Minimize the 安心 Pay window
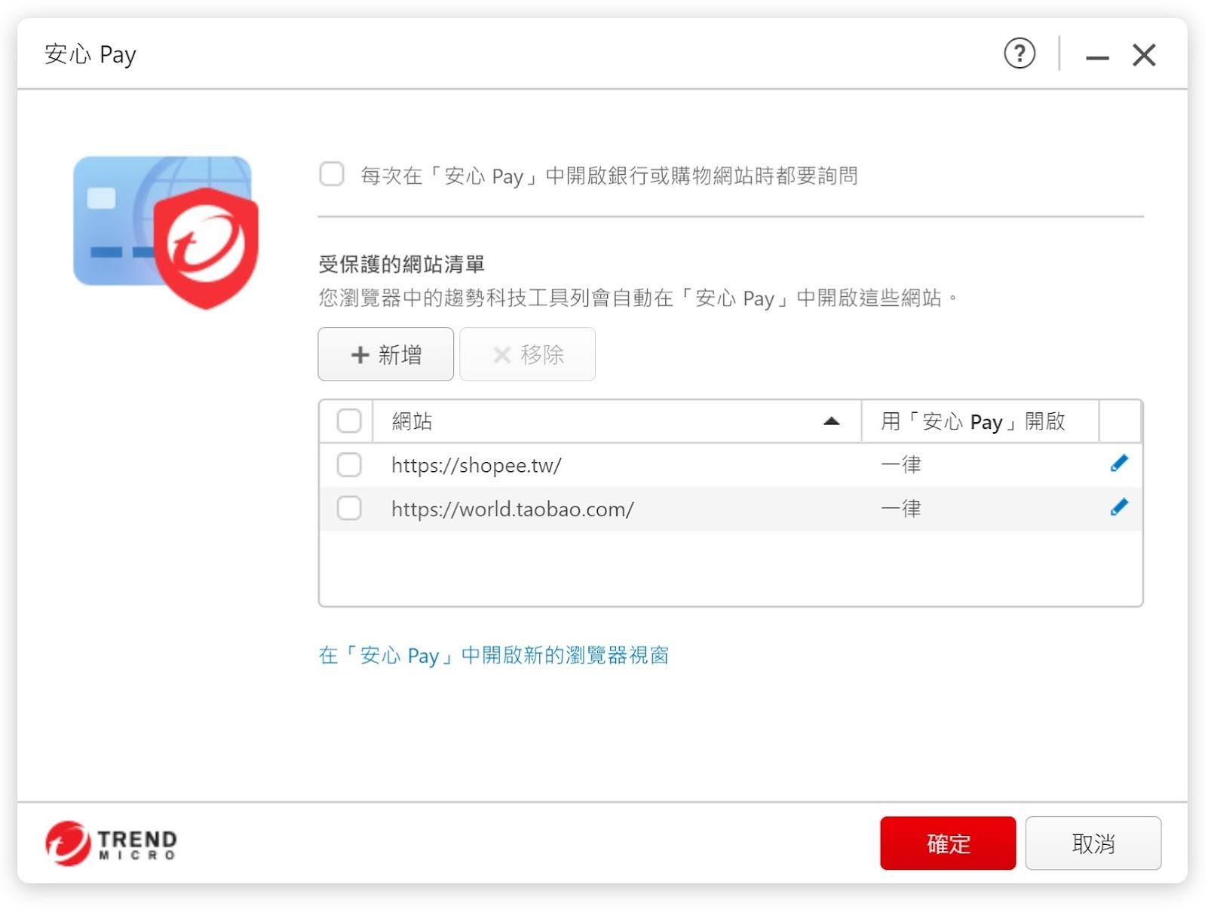The image size is (1205, 912). tap(1097, 57)
